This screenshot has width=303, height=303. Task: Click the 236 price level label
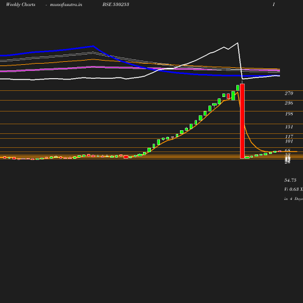[x=289, y=103]
